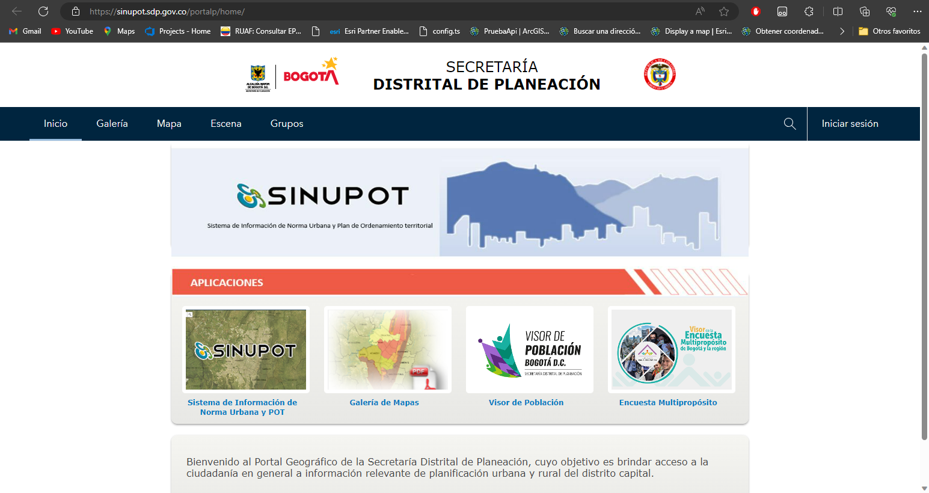Viewport: 929px width, 493px height.
Task: Open Esri Partner Enable bookmark
Action: [x=369, y=31]
